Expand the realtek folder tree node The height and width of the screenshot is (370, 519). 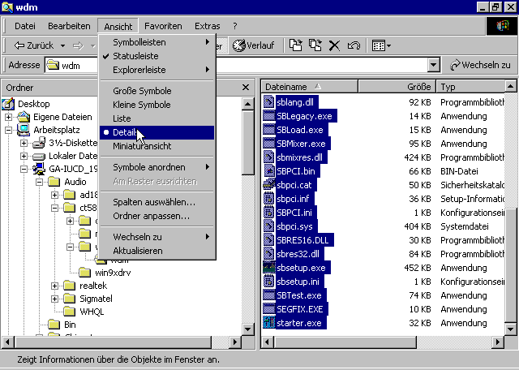click(55, 286)
